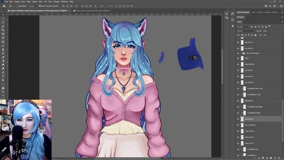284x160 pixels.
Task: Click the lock all icon in Layers panel
Action: 256,35
